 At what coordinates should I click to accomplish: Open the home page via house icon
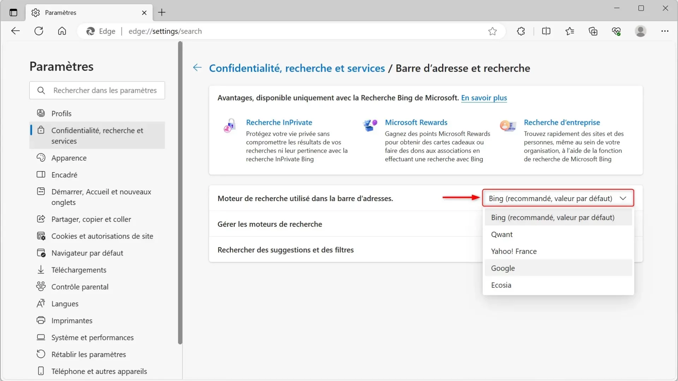pyautogui.click(x=62, y=31)
